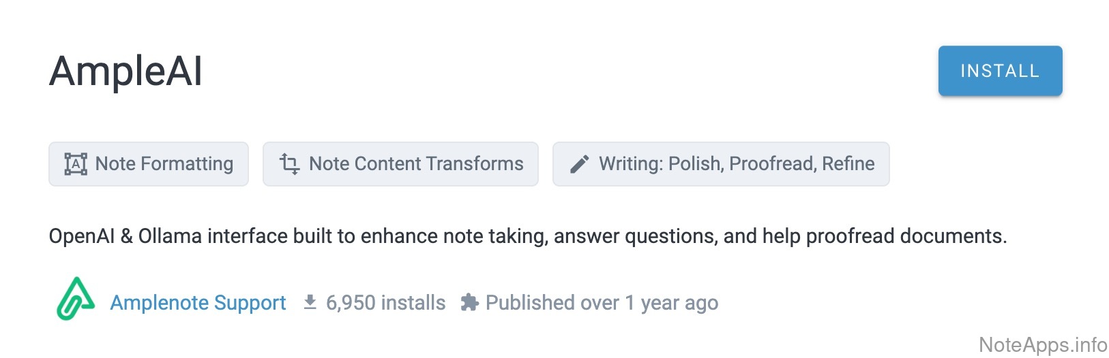The width and height of the screenshot is (1109, 358).
Task: Click the Published over 1 year ago text
Action: click(602, 303)
